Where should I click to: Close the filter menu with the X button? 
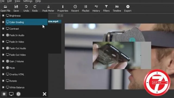(45, 94)
